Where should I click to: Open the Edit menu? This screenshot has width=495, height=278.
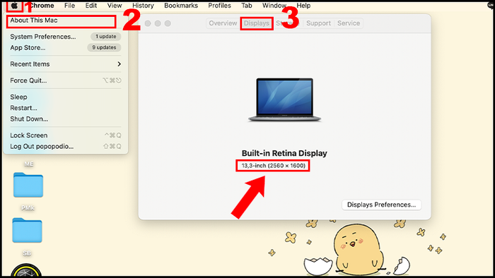91,6
